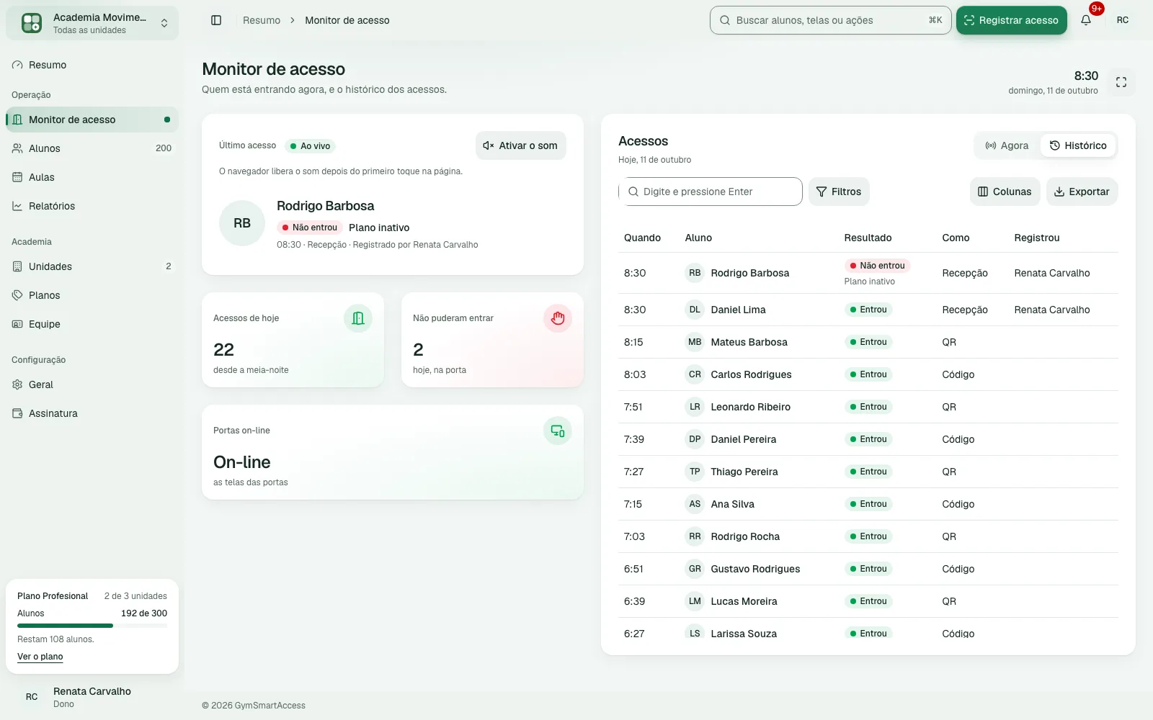Click the Alunos usage progress bar

(92, 626)
